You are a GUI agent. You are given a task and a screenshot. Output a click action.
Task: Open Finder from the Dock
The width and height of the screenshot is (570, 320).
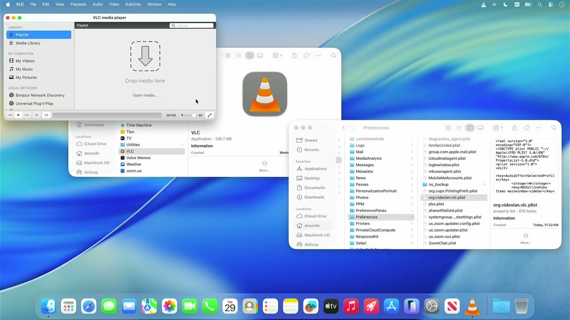point(48,306)
